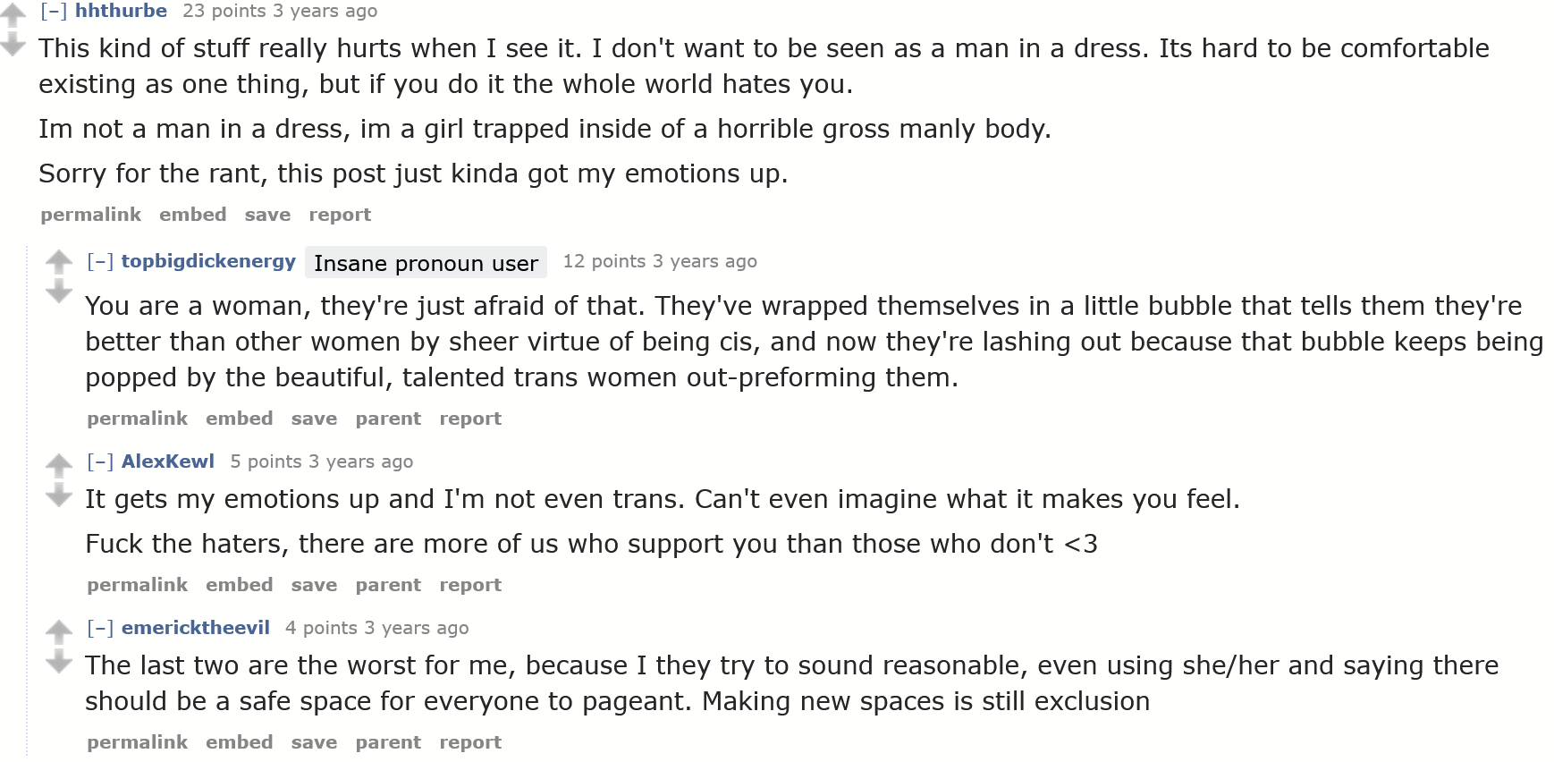This screenshot has width=1554, height=762.
Task: Click embed under AlexKewl's comment
Action: [x=239, y=585]
